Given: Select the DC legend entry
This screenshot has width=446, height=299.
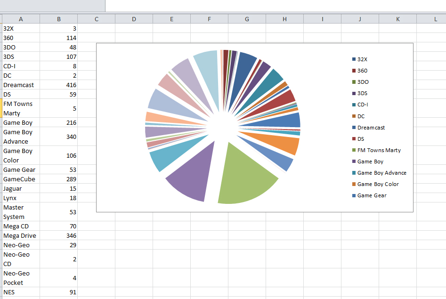Looking at the screenshot, I should [358, 116].
